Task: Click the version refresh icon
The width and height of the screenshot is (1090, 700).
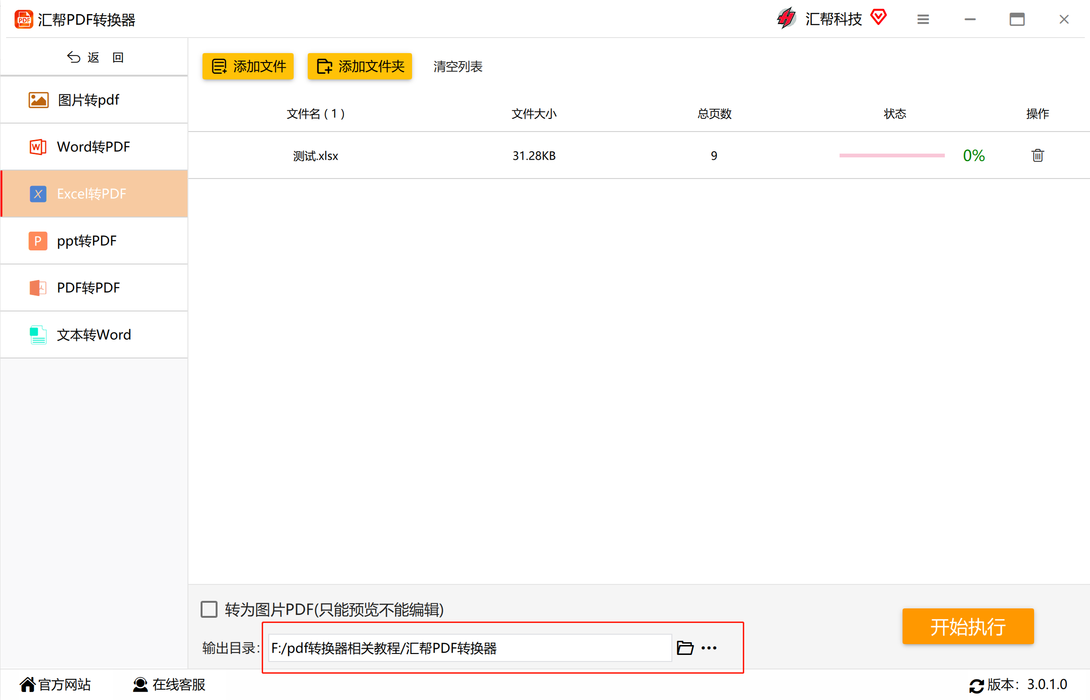Action: click(x=976, y=686)
